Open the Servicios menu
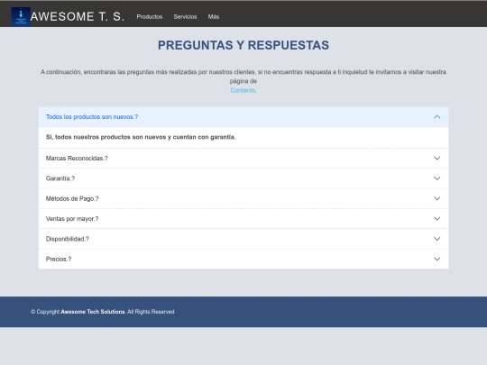Screen dimensions: 487x365 click(185, 17)
